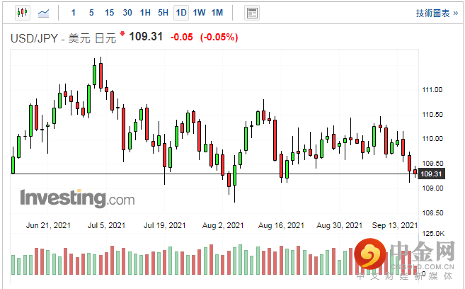Select the active 1D timeframe

coord(181,13)
